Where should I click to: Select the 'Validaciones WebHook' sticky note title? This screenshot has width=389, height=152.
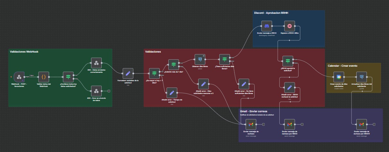(x=24, y=52)
